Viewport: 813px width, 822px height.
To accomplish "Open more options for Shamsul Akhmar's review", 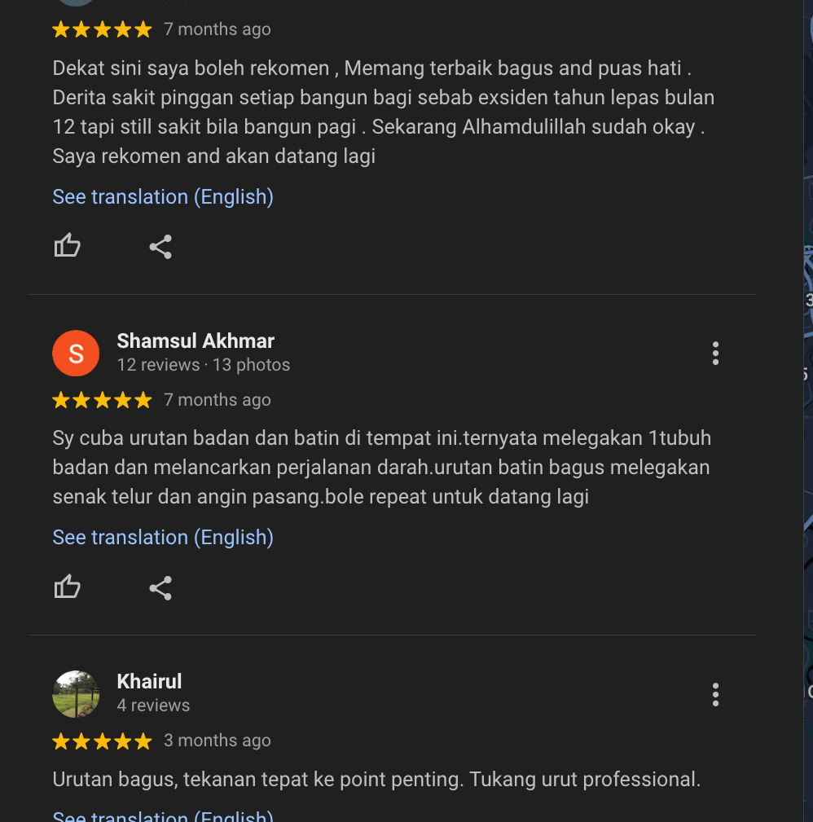I will point(715,354).
